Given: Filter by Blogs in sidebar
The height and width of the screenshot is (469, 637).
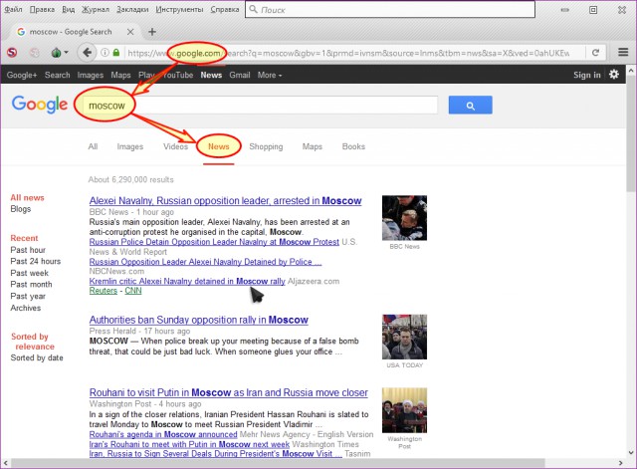Looking at the screenshot, I should (20, 209).
